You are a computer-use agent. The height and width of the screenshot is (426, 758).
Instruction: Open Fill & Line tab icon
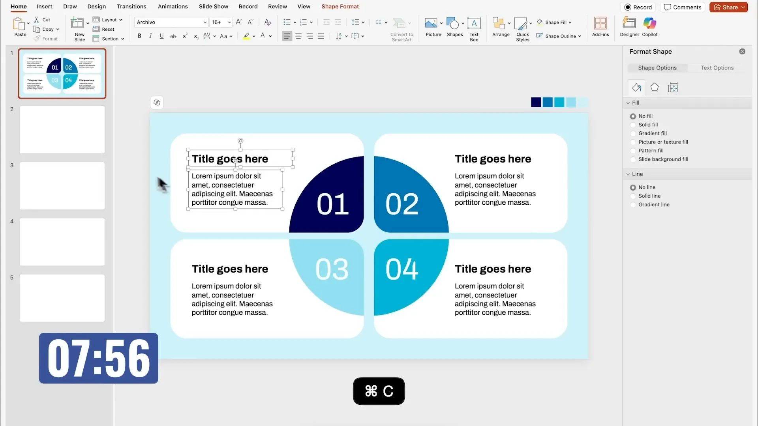(x=636, y=88)
